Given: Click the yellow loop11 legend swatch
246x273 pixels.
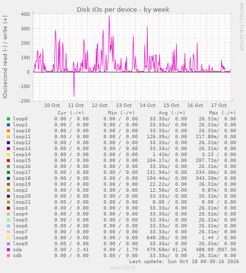Looking at the screenshot, I should [8, 137].
